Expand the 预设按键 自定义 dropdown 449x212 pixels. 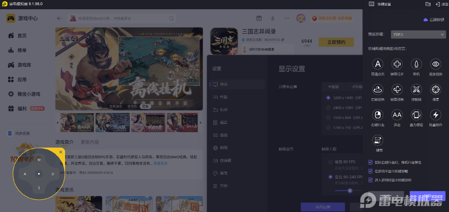point(419,34)
